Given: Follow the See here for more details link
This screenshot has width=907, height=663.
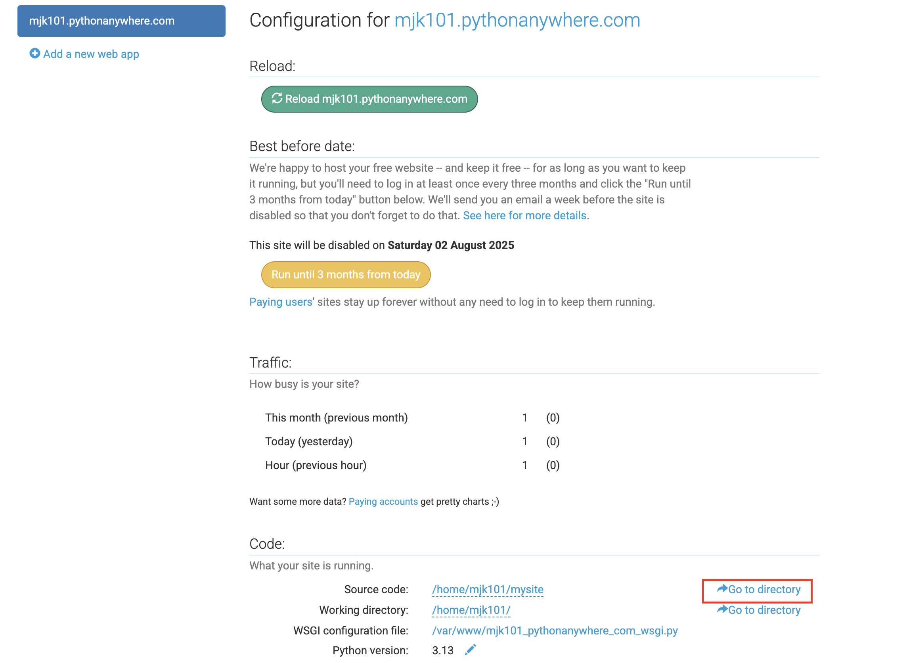Looking at the screenshot, I should coord(525,216).
